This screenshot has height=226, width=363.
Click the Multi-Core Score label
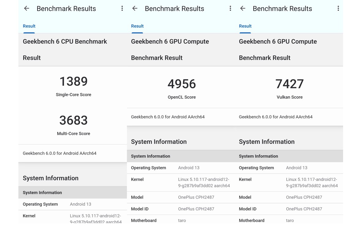tap(74, 134)
